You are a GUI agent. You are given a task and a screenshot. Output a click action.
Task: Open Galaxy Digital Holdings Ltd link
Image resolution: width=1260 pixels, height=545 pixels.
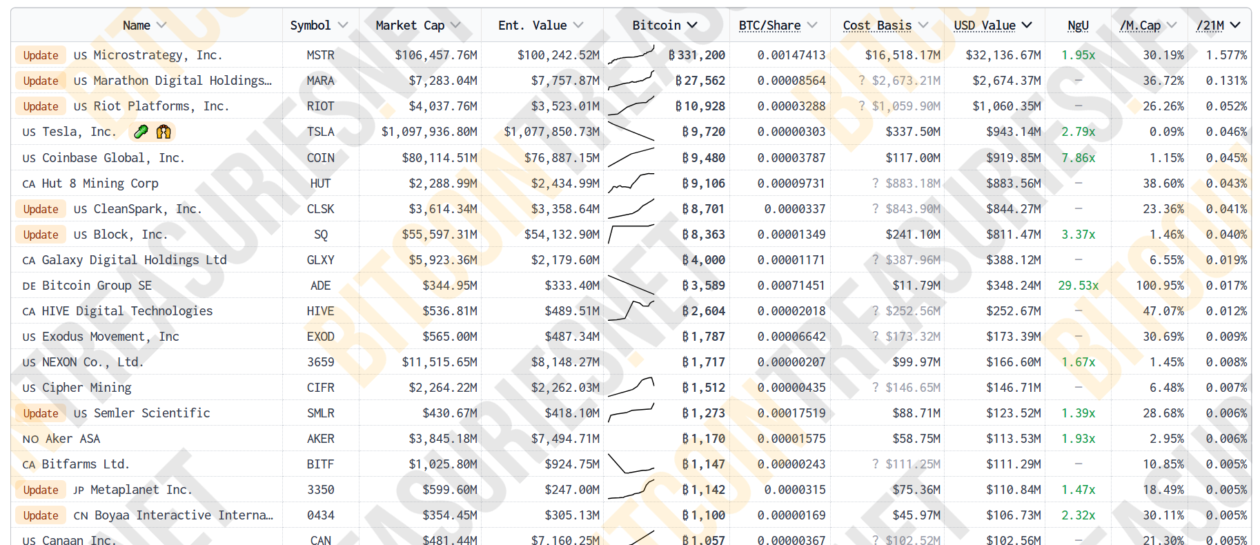(x=135, y=260)
